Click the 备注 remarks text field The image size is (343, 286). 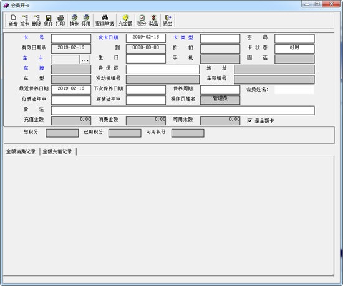[x=183, y=110]
